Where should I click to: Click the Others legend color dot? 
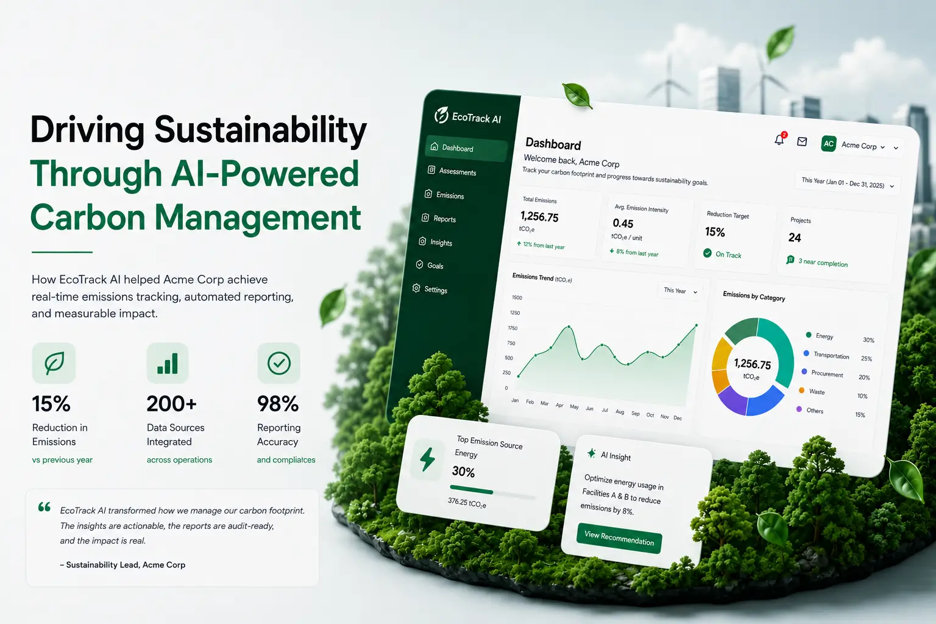pyautogui.click(x=799, y=409)
